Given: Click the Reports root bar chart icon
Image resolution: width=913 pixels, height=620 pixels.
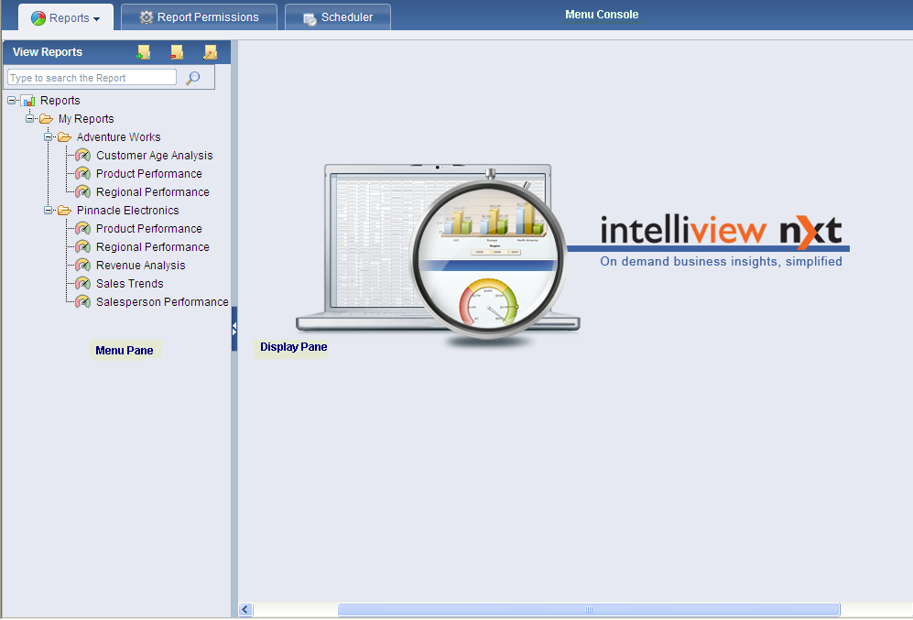Looking at the screenshot, I should [x=28, y=101].
